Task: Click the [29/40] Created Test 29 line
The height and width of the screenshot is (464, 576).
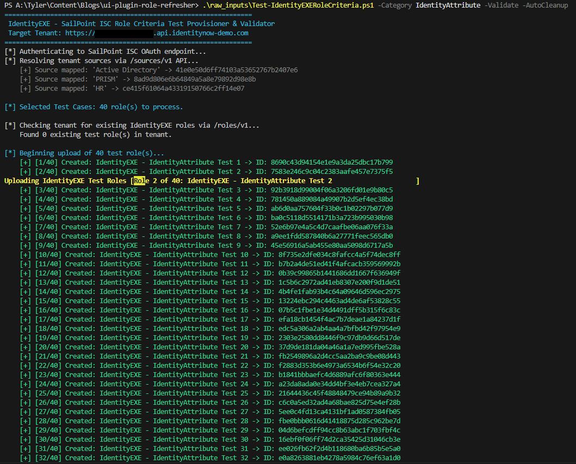Action: click(210, 430)
